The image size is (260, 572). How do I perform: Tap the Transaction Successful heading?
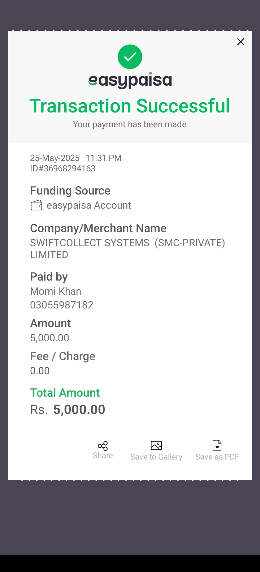pyautogui.click(x=130, y=106)
